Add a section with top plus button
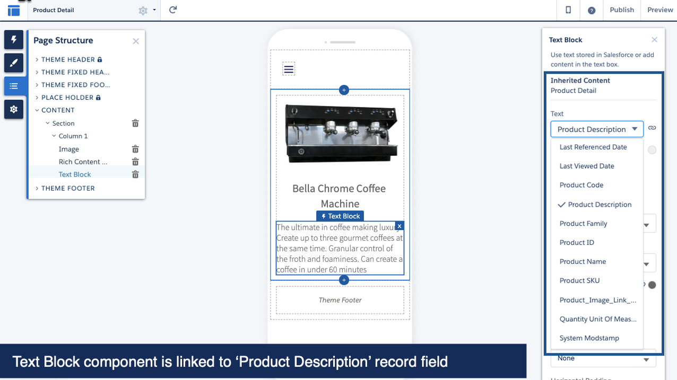This screenshot has height=380, width=677. coord(344,90)
